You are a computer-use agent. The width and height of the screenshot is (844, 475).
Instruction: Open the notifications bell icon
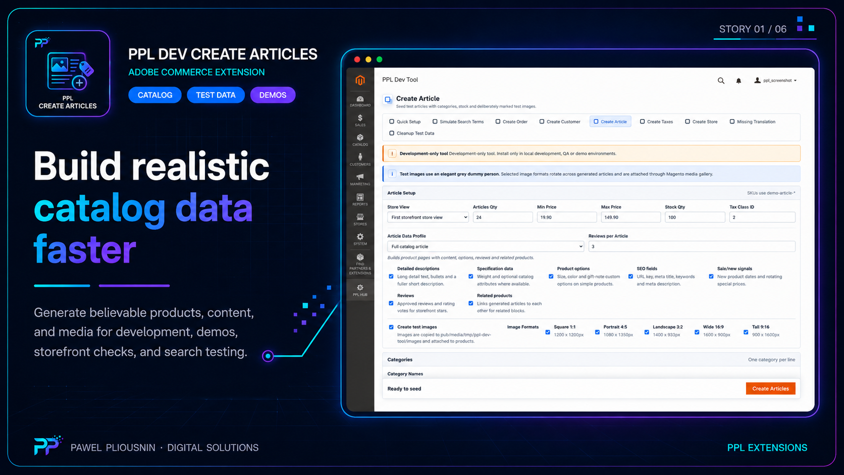pos(738,81)
